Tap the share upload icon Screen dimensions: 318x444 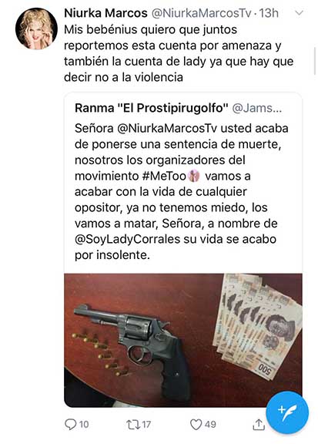pyautogui.click(x=259, y=424)
